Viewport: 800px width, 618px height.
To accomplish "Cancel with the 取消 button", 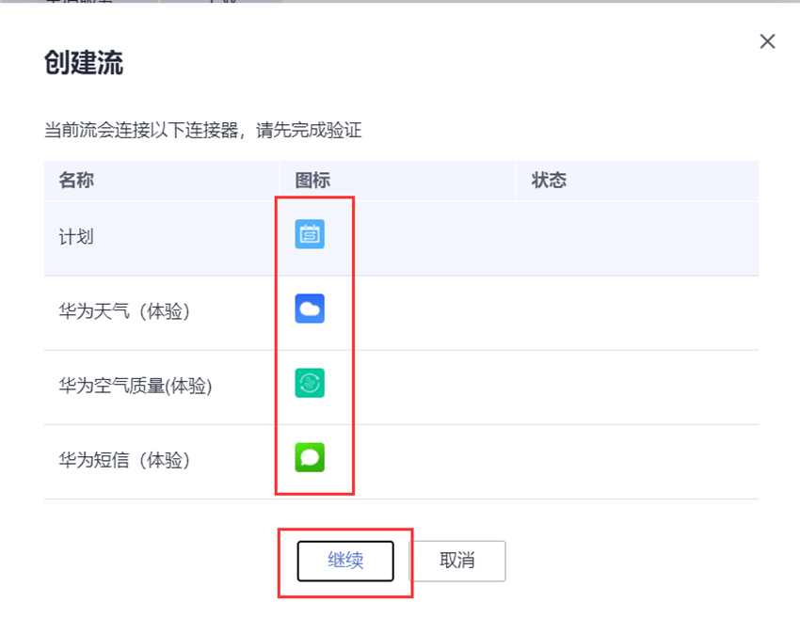I will point(457,561).
